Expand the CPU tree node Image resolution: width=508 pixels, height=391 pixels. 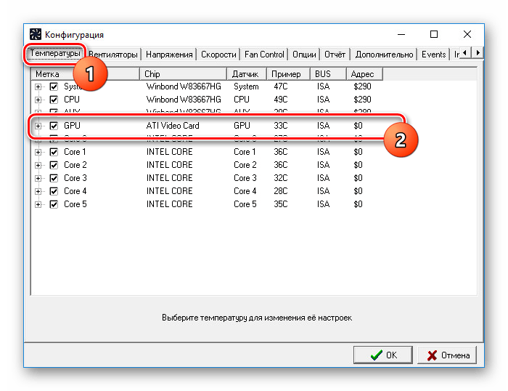(x=38, y=100)
